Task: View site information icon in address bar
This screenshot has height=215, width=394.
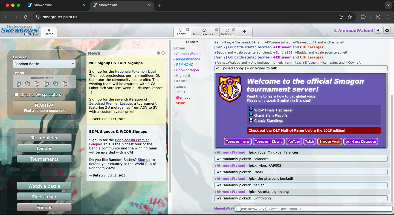Action: [x=38, y=17]
